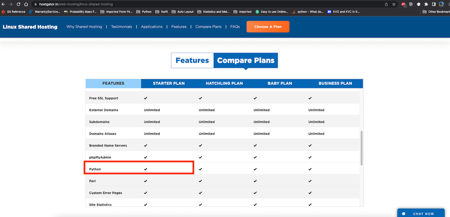Open the user profile avatar
Viewport: 450px width, 217px height.
(x=442, y=4)
